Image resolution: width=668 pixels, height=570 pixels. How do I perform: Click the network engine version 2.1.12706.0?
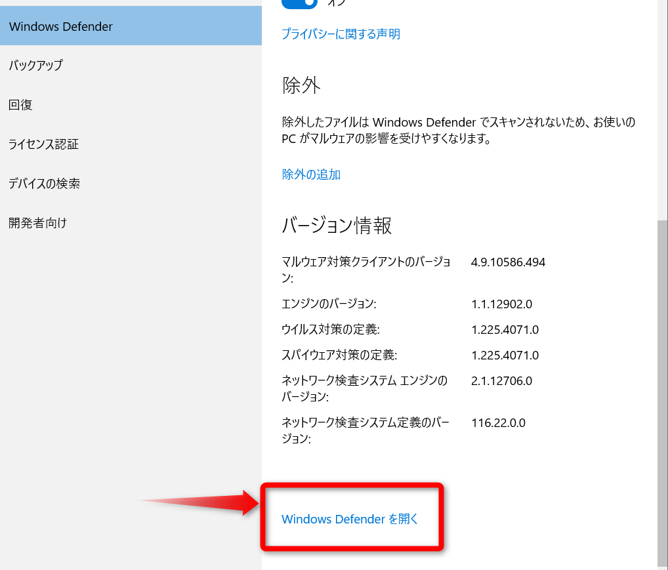click(501, 380)
